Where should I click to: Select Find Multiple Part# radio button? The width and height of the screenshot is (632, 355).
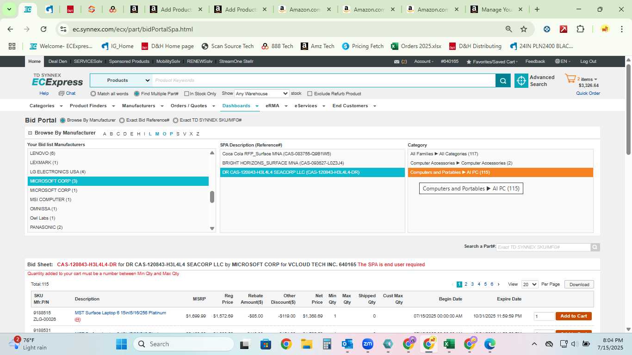point(136,94)
